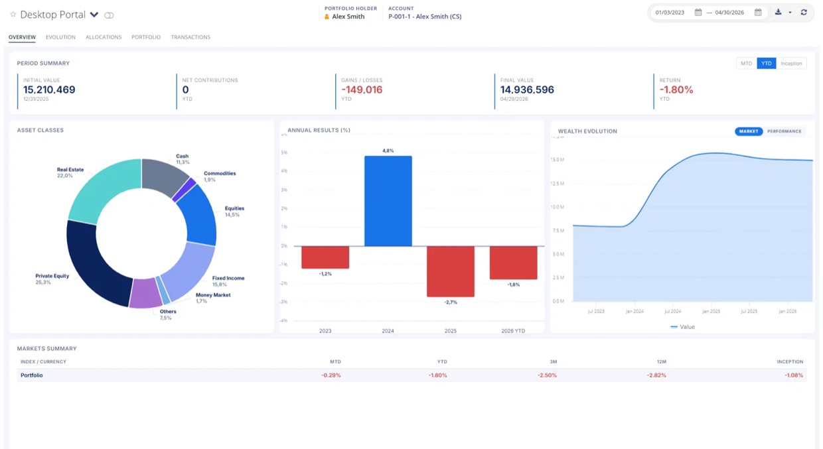Click the 2024 blue bar in Annual Results
The image size is (823, 449).
[388, 201]
